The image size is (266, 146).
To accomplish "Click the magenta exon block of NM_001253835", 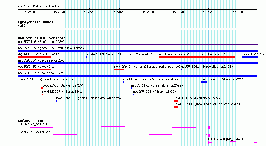I will point(209,135).
